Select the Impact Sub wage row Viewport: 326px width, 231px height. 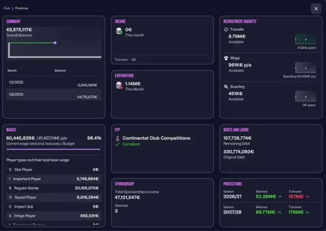(x=53, y=207)
